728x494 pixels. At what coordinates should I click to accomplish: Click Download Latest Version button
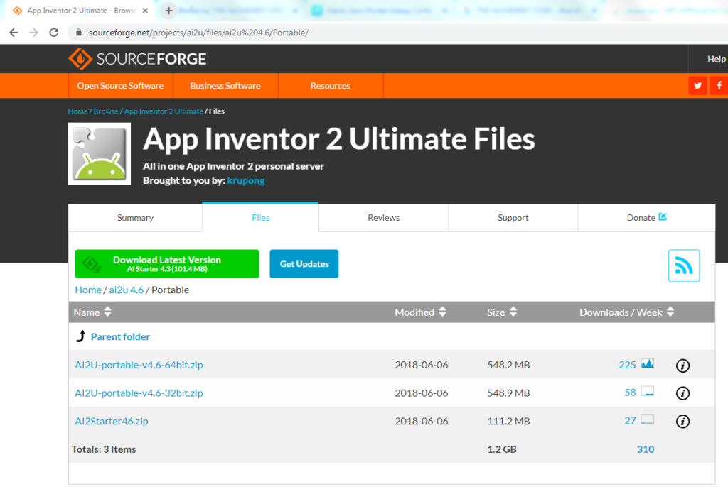tap(167, 264)
